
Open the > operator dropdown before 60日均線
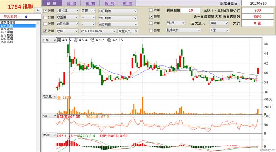[x=88, y=24]
